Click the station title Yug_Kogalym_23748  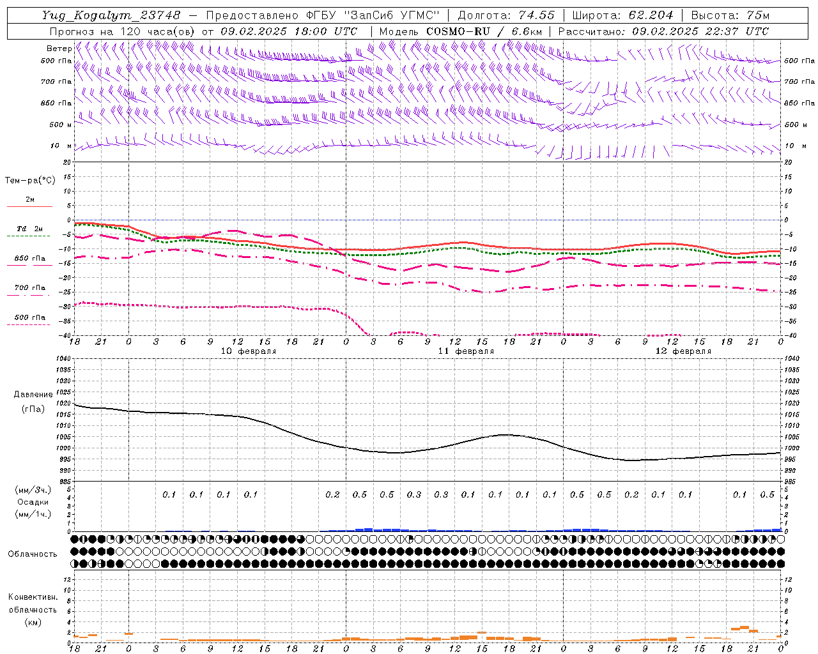111,15
